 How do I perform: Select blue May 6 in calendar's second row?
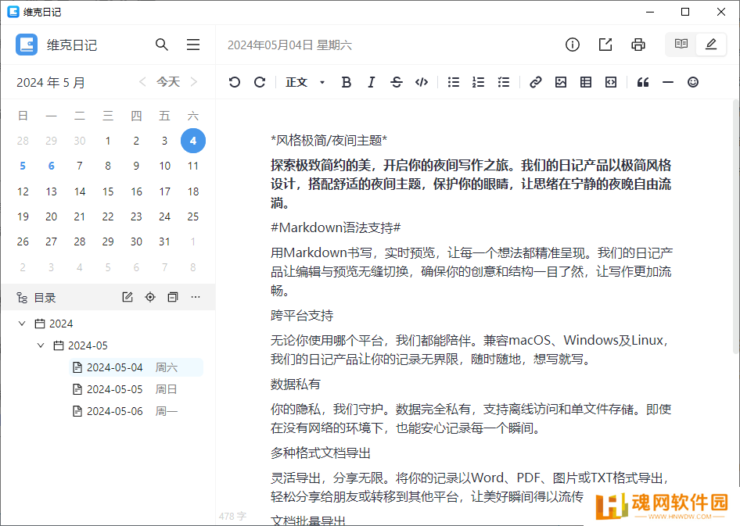click(51, 166)
